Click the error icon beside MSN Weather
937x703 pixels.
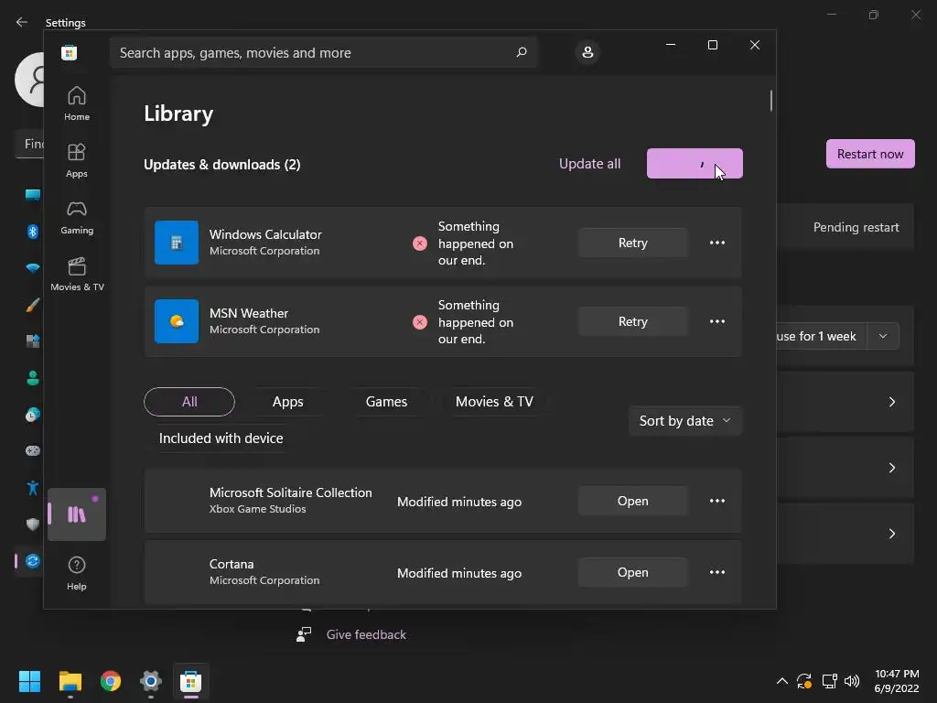[420, 322]
